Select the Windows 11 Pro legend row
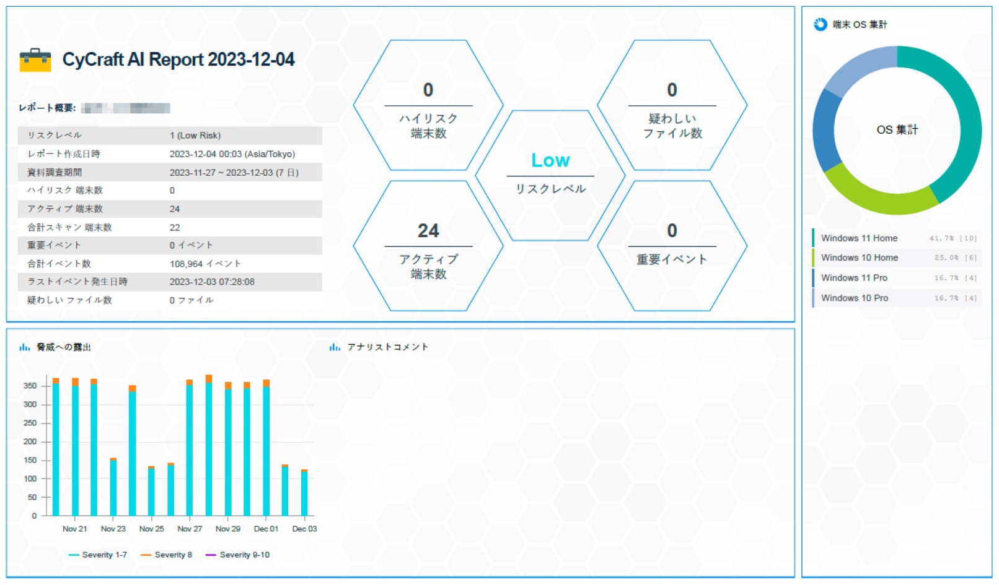 897,277
